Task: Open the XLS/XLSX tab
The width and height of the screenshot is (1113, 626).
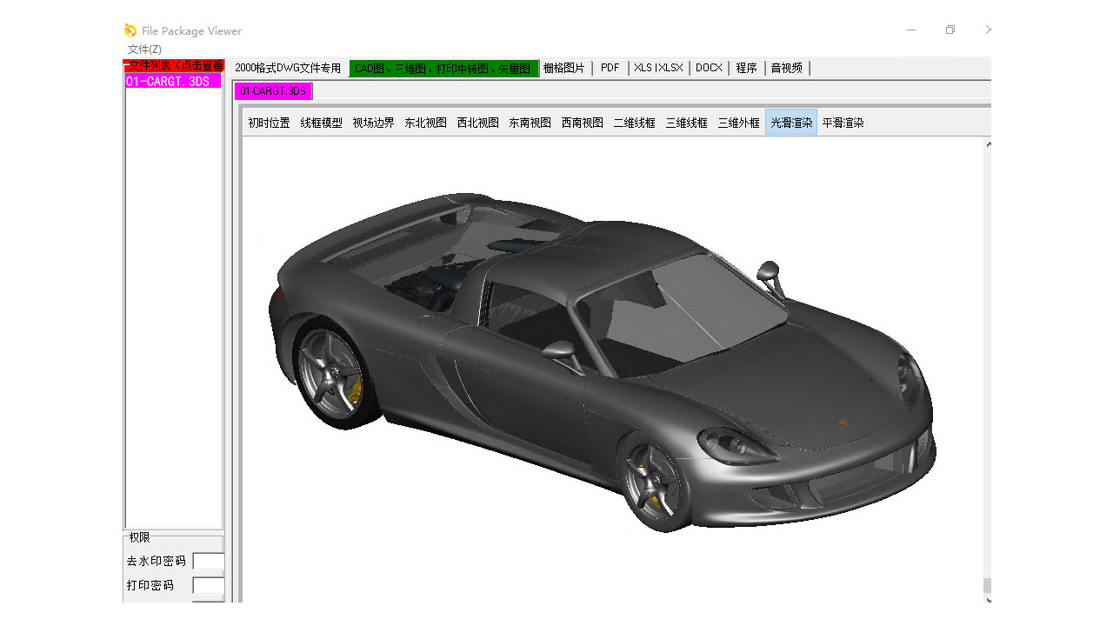Action: (x=658, y=68)
